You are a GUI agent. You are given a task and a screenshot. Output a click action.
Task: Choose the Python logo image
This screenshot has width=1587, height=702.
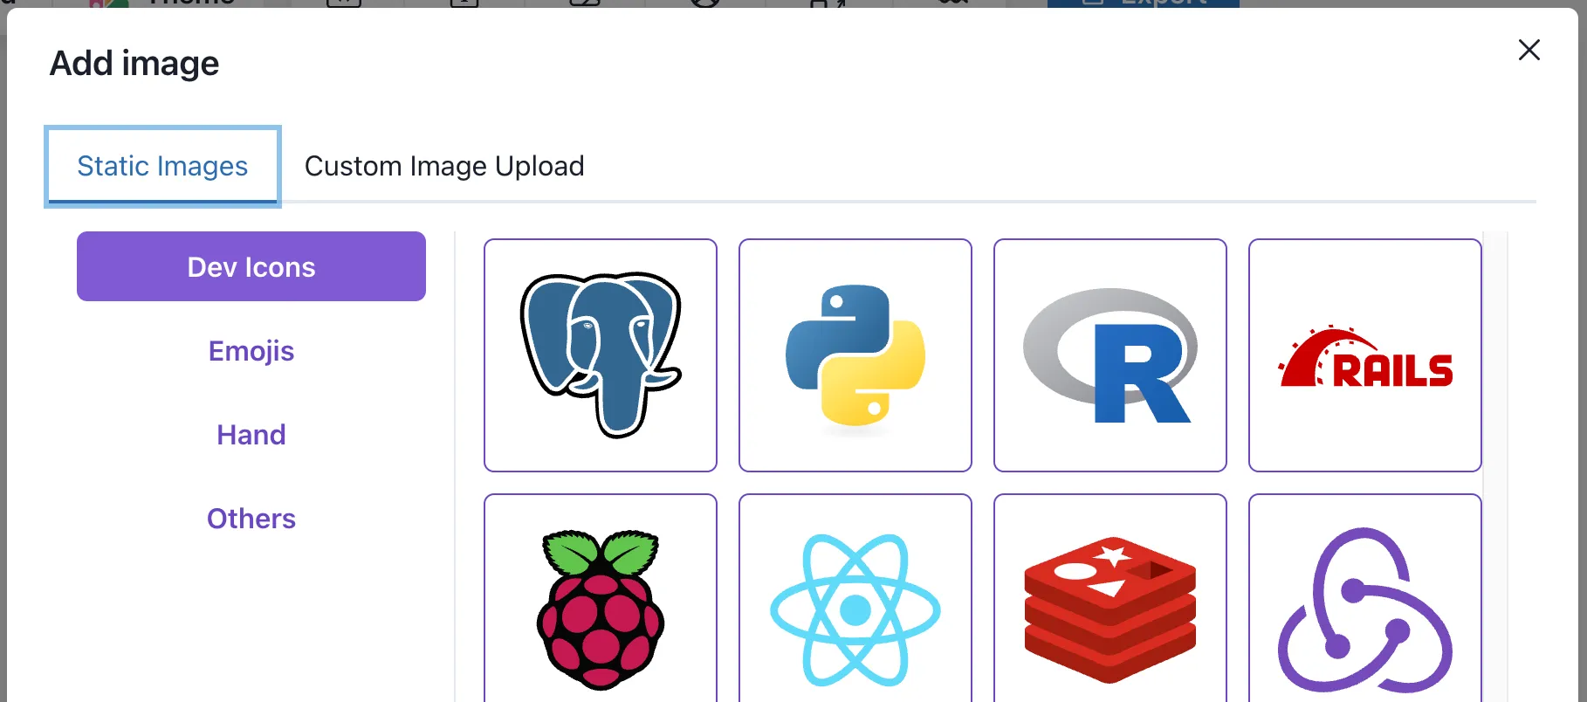(x=855, y=355)
